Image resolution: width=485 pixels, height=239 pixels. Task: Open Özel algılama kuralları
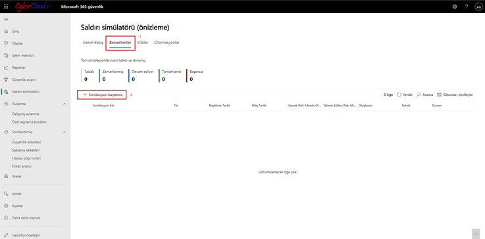[x=29, y=121]
